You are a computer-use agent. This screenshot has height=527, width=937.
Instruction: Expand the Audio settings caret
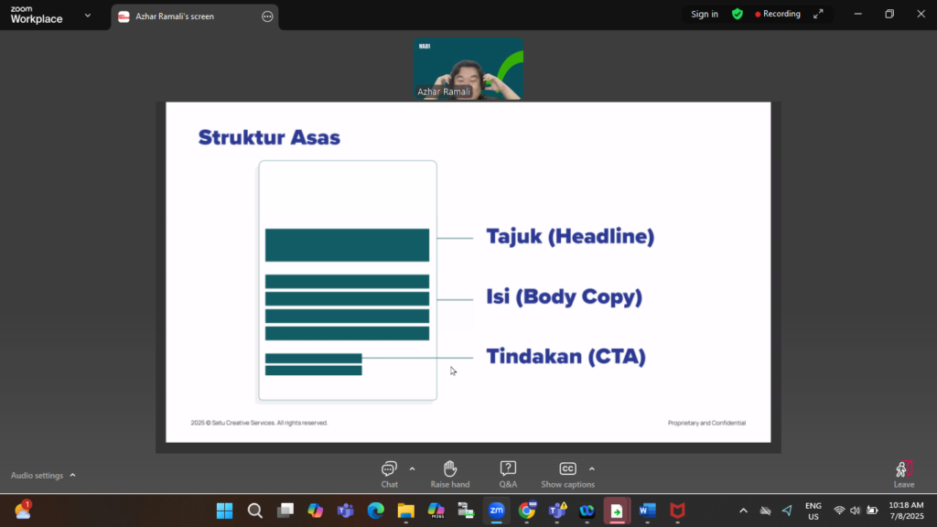(x=73, y=475)
